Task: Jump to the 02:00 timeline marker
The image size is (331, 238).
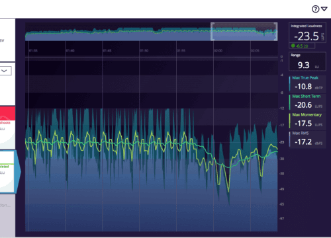Action: tap(218, 51)
